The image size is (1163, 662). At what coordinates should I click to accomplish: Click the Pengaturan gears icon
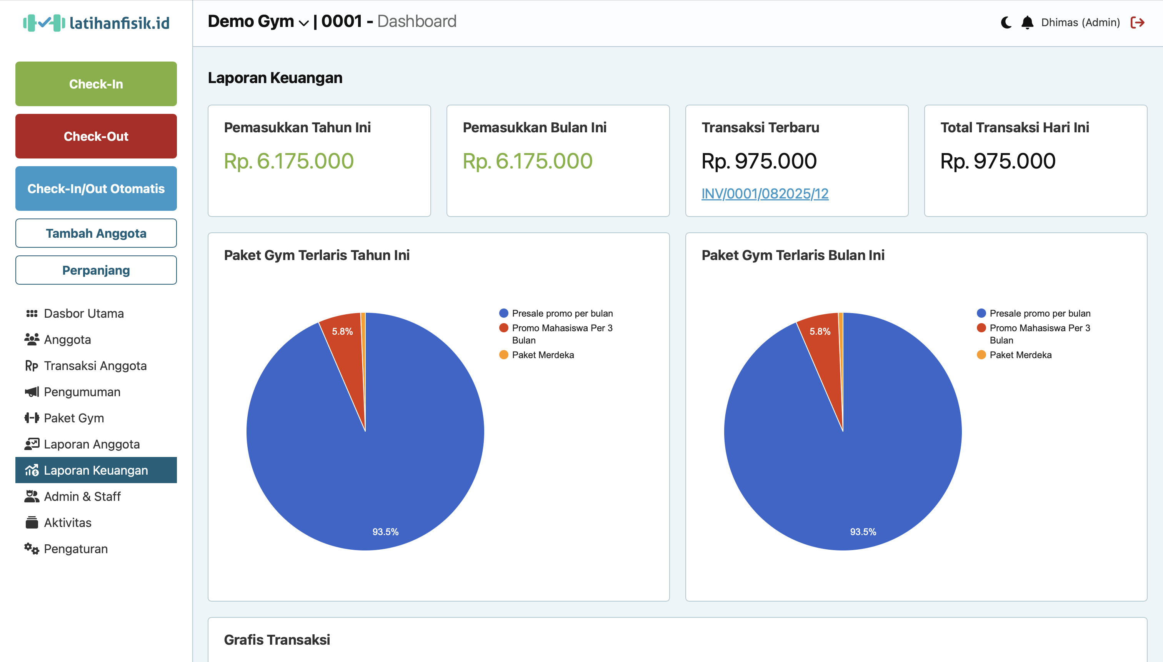tap(32, 548)
